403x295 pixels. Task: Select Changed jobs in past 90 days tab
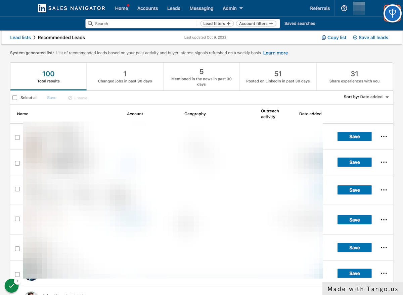coord(125,76)
